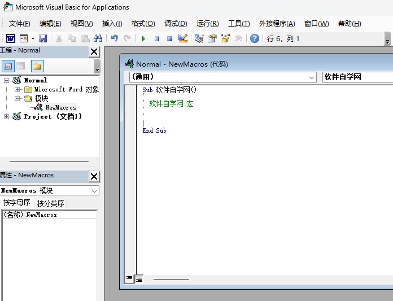
Task: Click the Sub 软件自学网() code line
Action: pyautogui.click(x=169, y=90)
